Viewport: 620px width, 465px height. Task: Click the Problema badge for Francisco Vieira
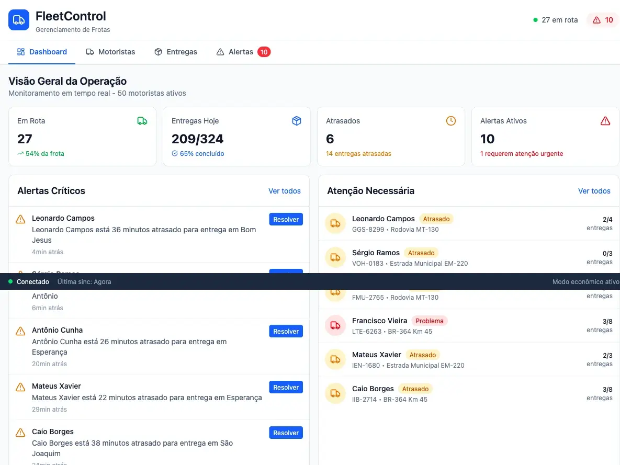430,321
